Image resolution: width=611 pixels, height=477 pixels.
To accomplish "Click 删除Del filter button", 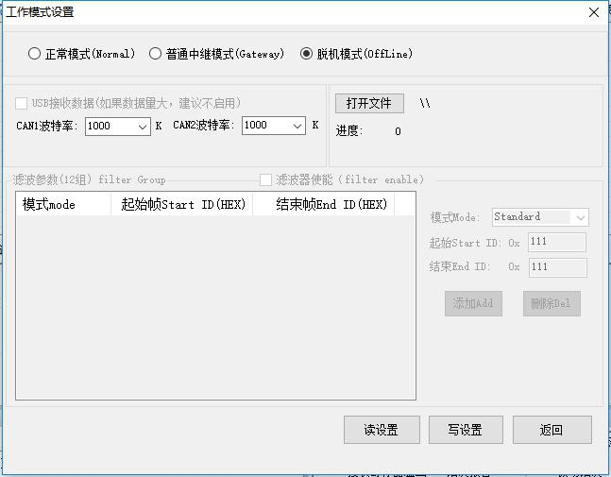I will 552,303.
